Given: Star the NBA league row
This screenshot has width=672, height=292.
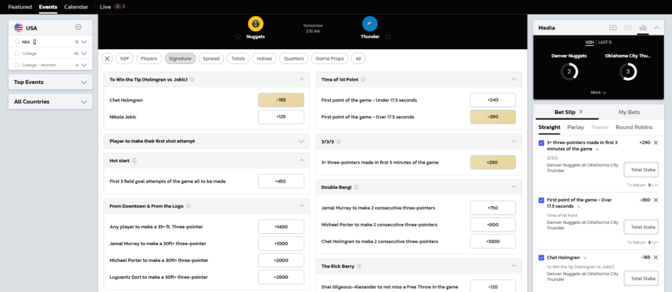Looking at the screenshot, I should point(16,42).
